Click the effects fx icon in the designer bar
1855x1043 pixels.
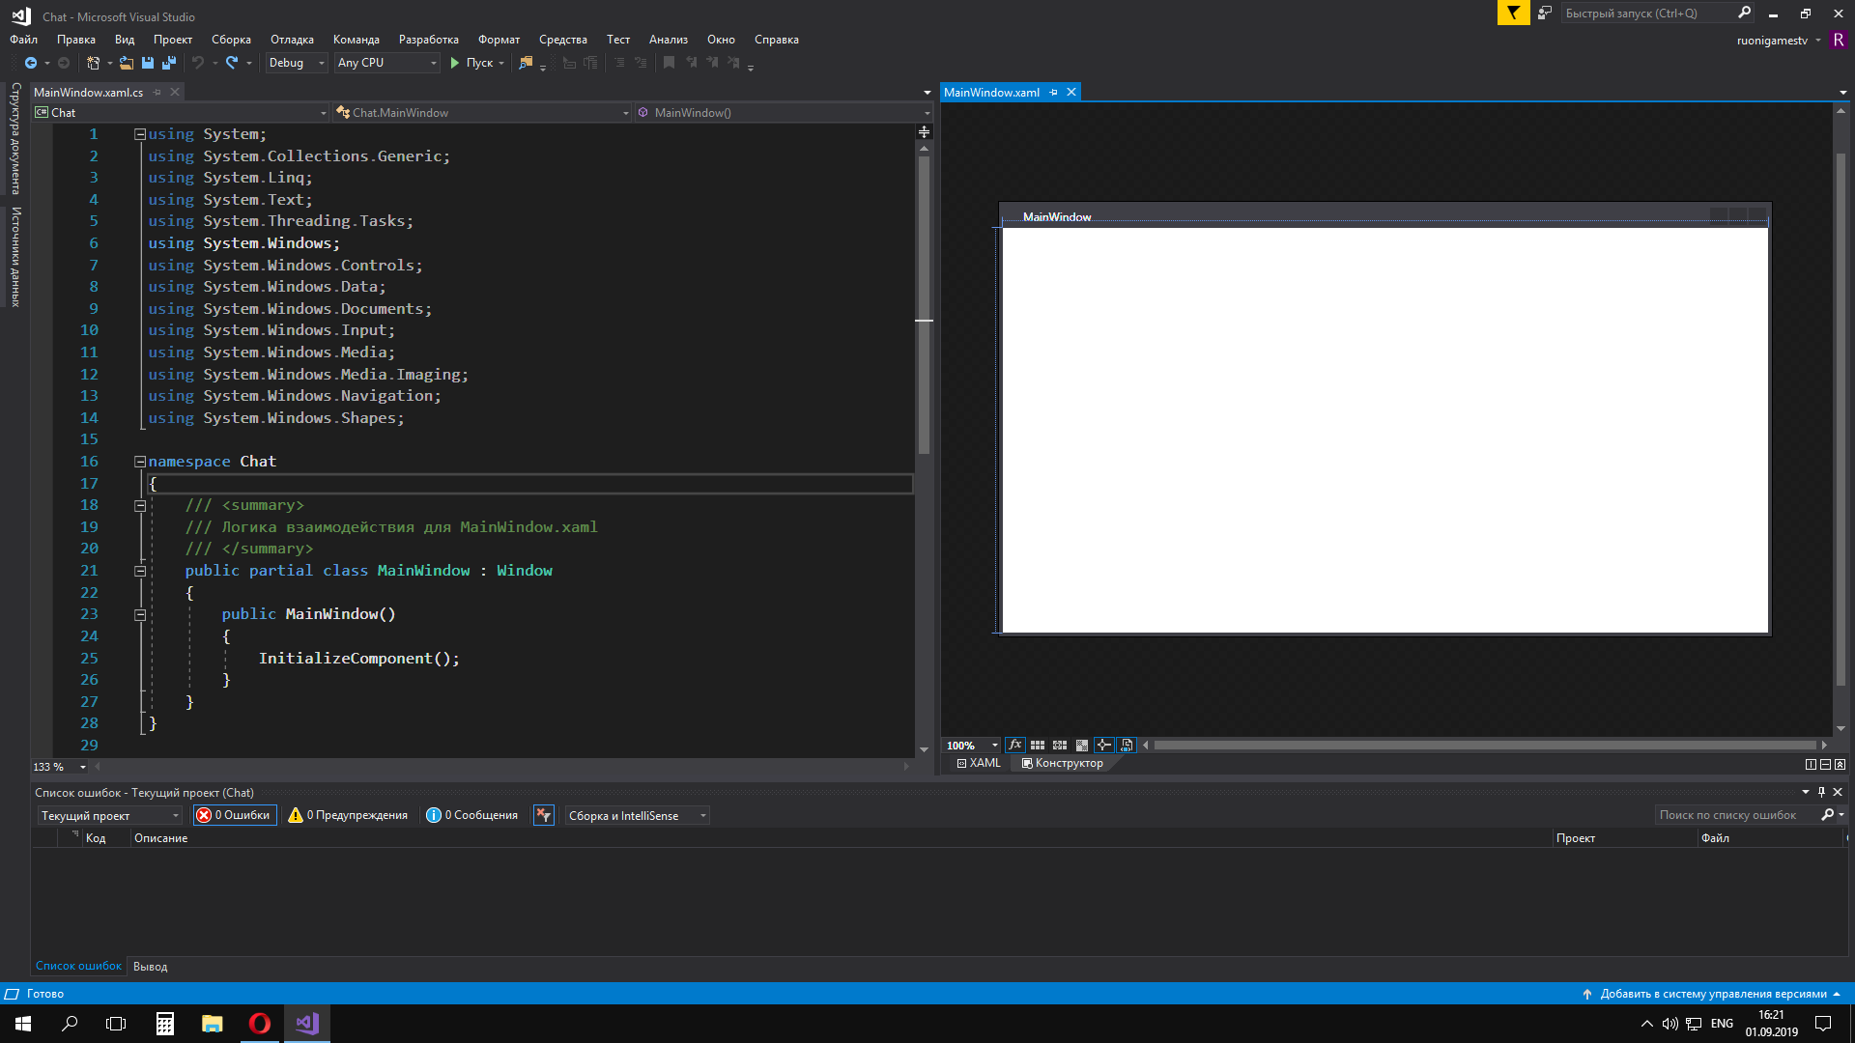point(1015,746)
